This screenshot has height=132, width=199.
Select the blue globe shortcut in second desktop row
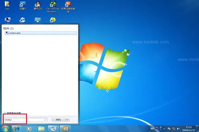[x=23, y=20]
